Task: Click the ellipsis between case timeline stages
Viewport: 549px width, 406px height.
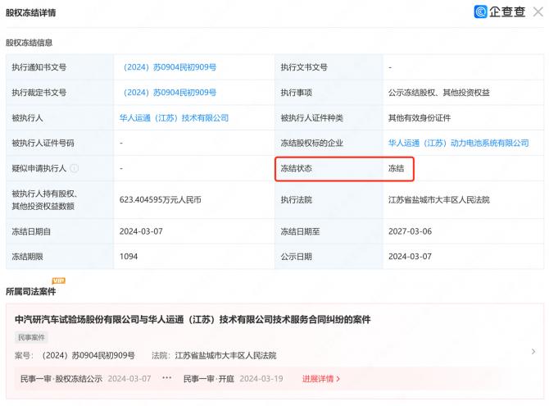Action: 167,379
